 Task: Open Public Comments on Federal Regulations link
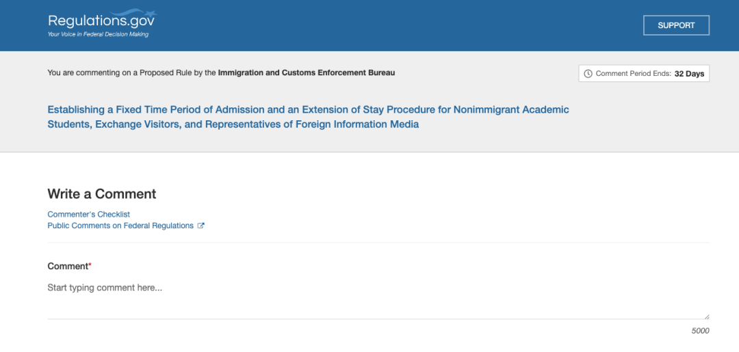[x=120, y=226]
